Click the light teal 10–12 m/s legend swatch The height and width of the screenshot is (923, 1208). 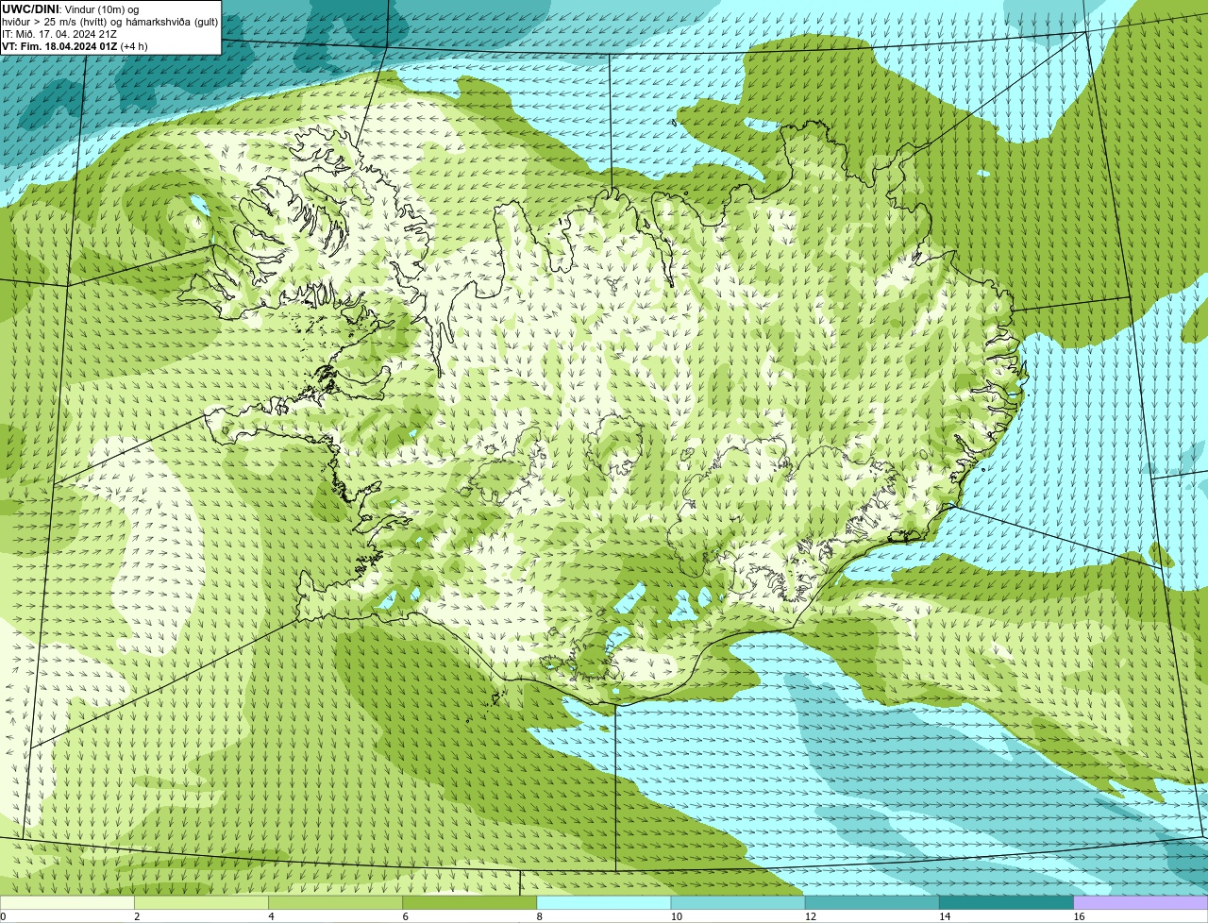tap(738, 903)
